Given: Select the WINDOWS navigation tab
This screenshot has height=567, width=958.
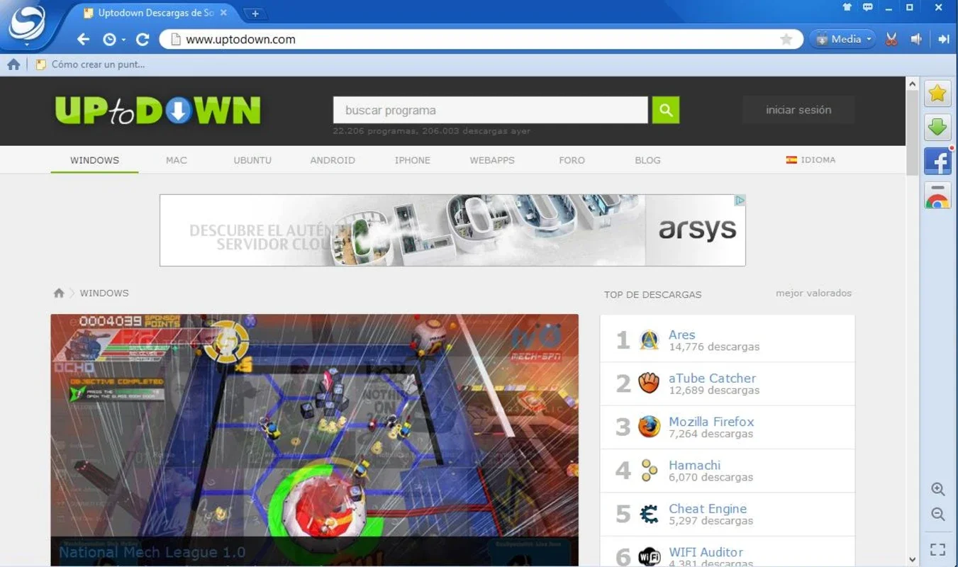Looking at the screenshot, I should coord(94,160).
